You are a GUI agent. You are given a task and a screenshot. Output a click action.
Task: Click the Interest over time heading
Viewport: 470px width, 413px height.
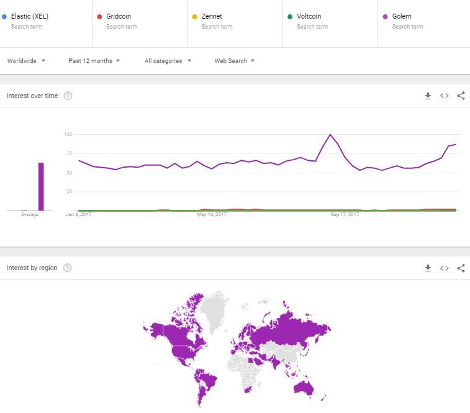[x=32, y=96]
